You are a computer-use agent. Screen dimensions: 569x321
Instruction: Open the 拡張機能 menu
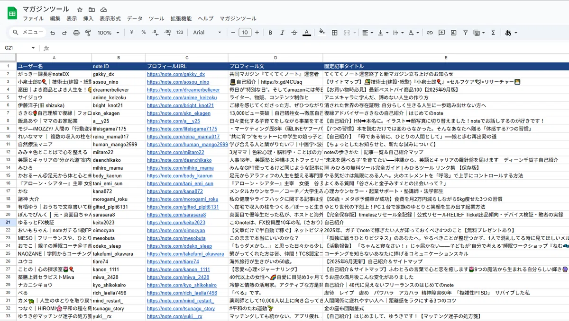[x=181, y=18]
